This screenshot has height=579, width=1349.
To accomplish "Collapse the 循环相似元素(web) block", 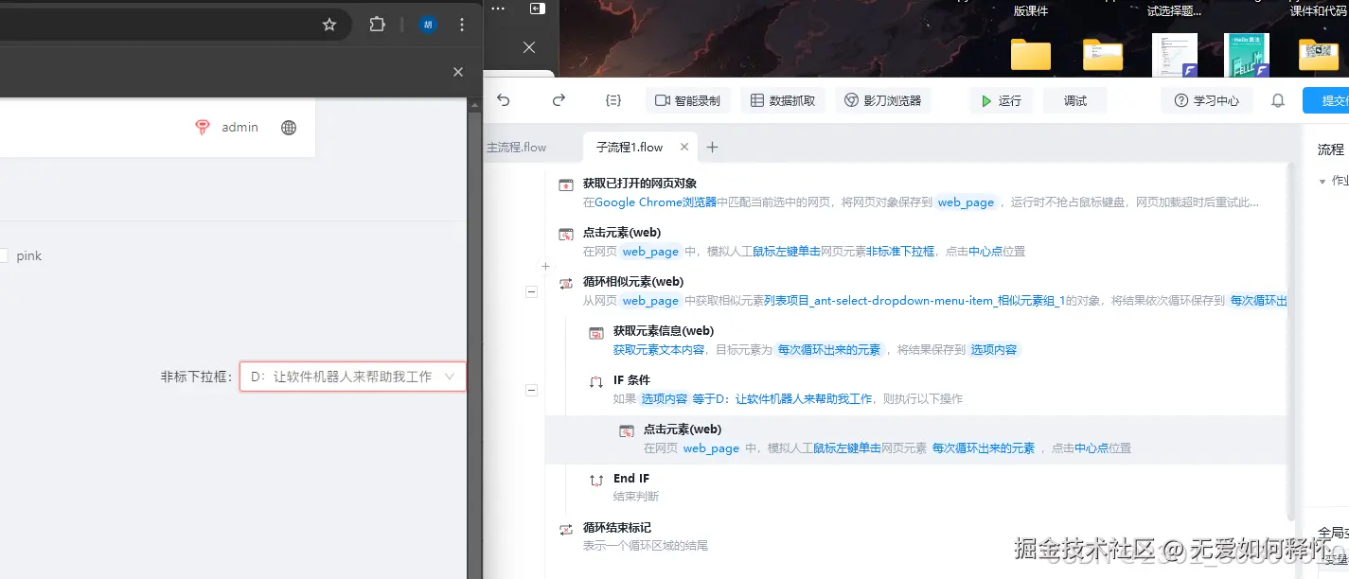I will [x=531, y=291].
